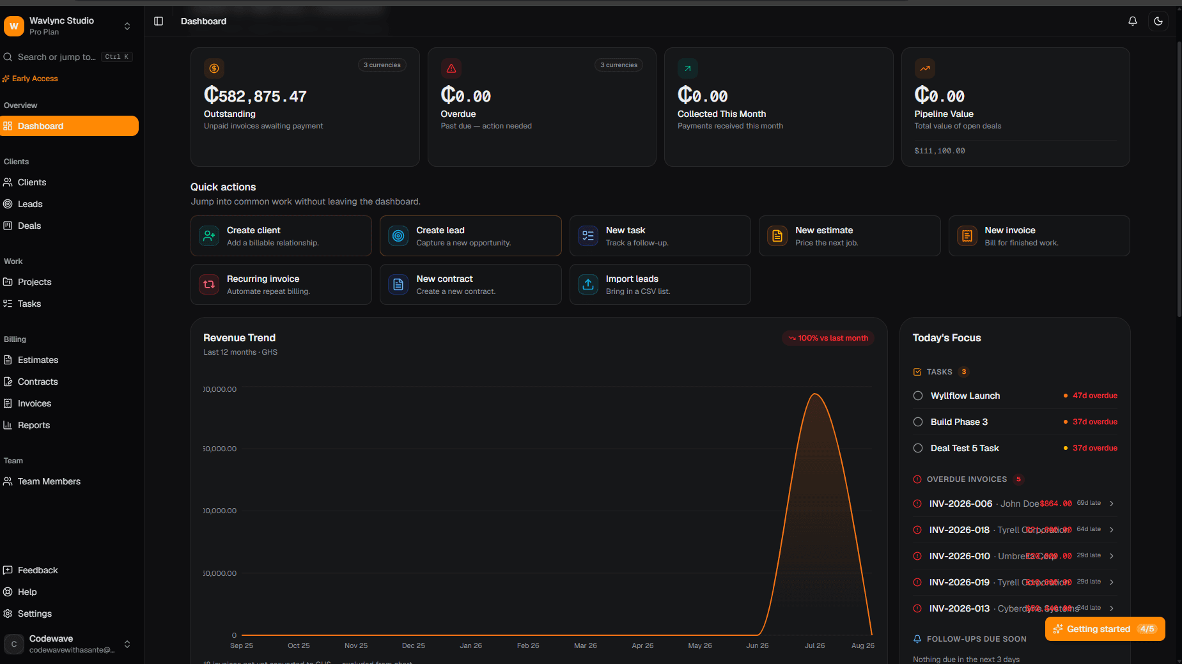1182x664 pixels.
Task: Click the New contract file icon
Action: pyautogui.click(x=398, y=284)
